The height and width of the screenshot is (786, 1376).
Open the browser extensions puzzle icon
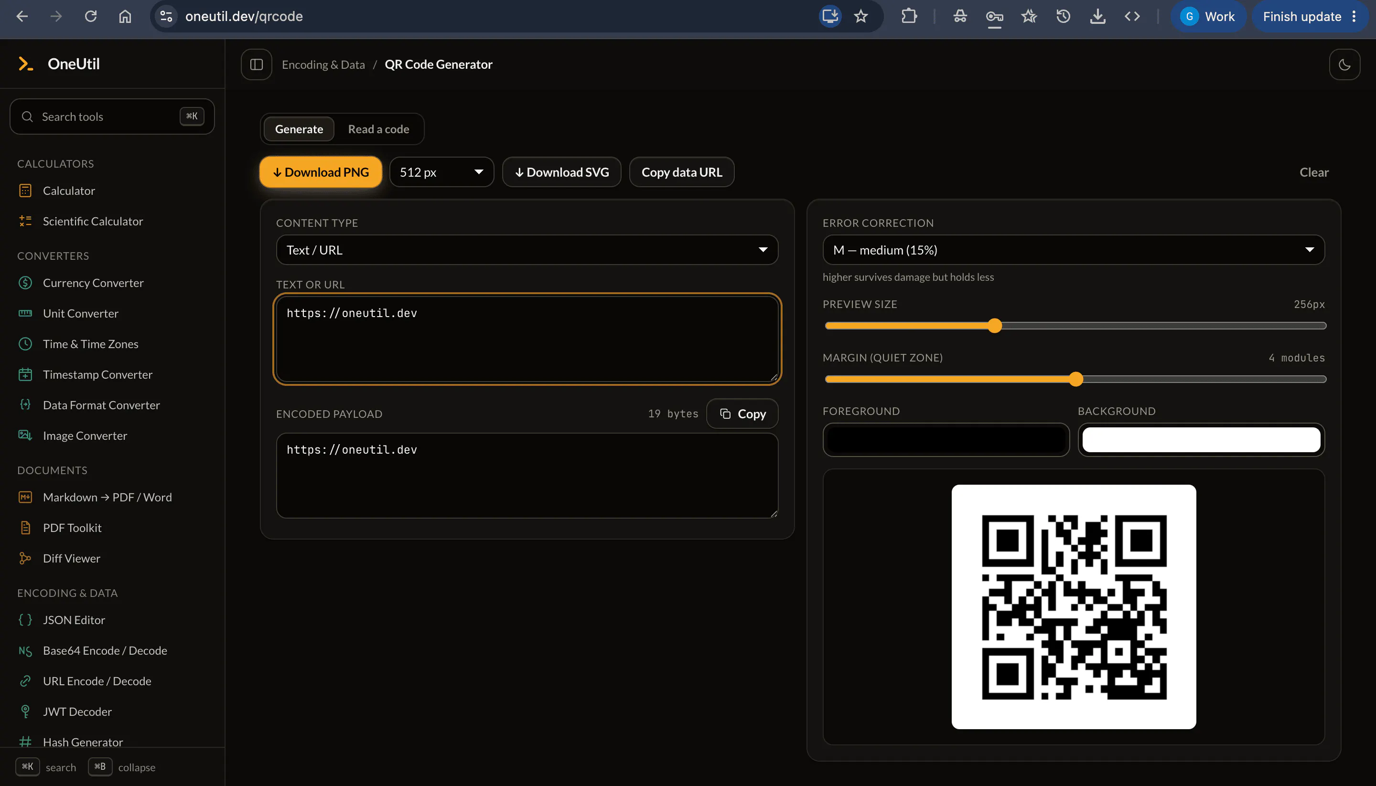(x=909, y=16)
